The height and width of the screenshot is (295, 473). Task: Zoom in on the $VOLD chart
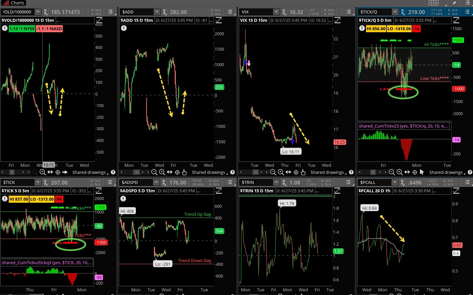[x=43, y=172]
